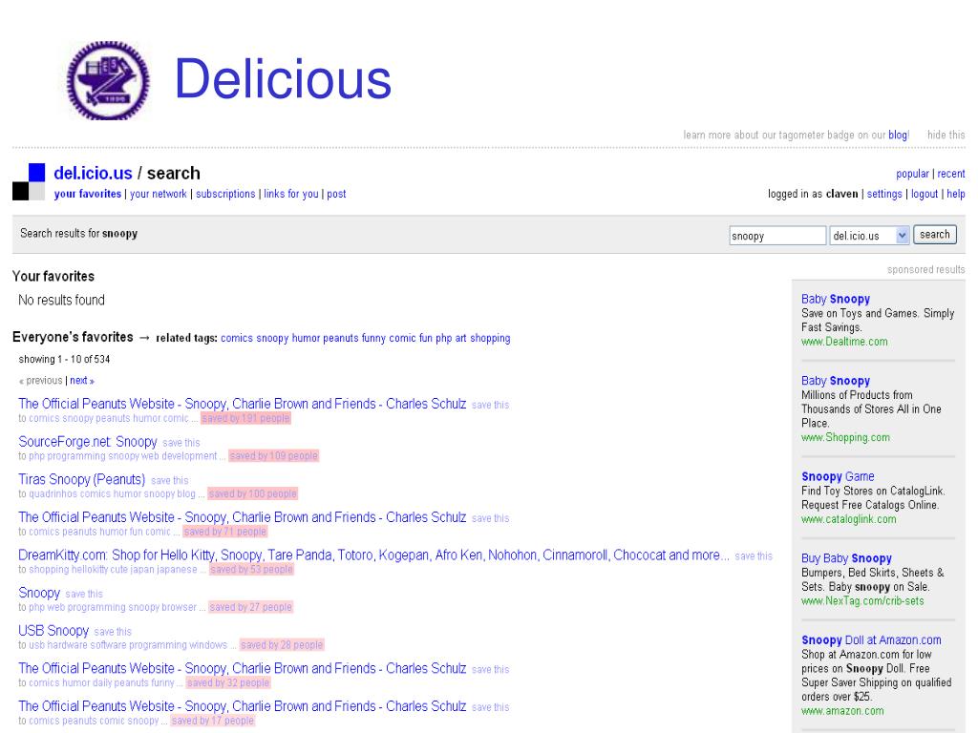Screen dimensions: 978x733
Task: Click the search button
Action: coord(934,235)
